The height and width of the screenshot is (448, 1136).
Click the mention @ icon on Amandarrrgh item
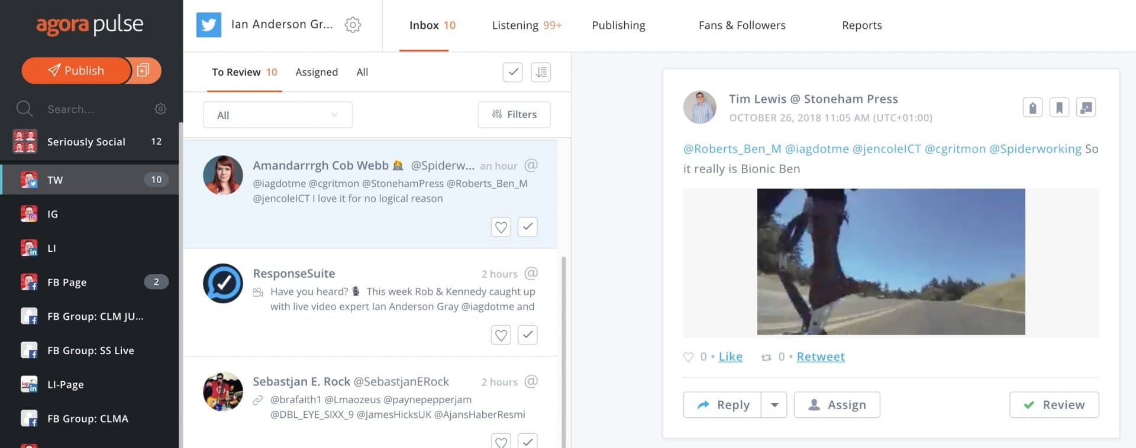pyautogui.click(x=531, y=165)
